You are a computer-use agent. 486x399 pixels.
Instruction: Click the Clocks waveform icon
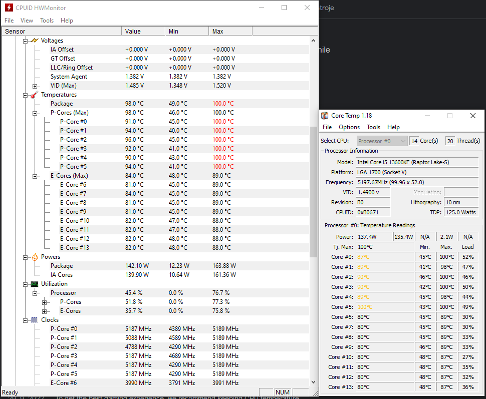point(35,320)
